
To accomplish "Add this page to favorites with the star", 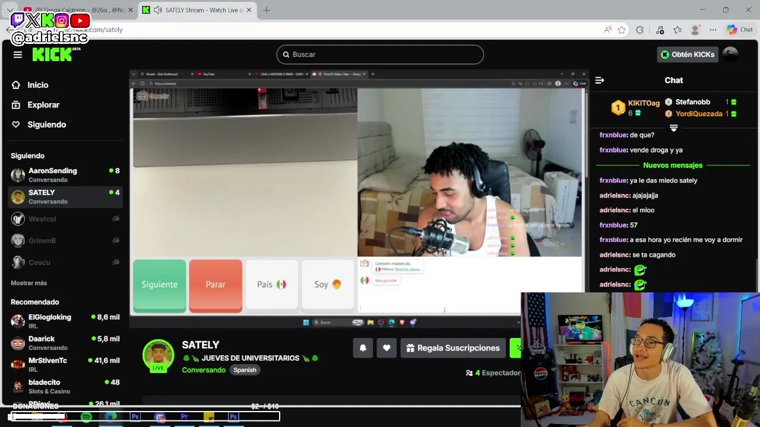I will [x=622, y=30].
